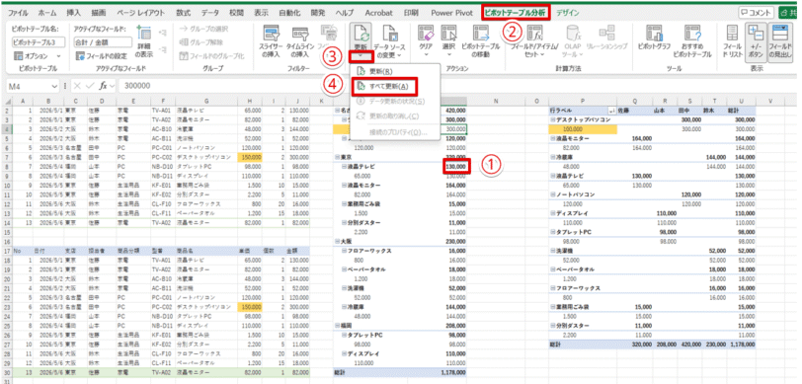Open the ファイル tab
The width and height of the screenshot is (802, 384).
(x=18, y=13)
